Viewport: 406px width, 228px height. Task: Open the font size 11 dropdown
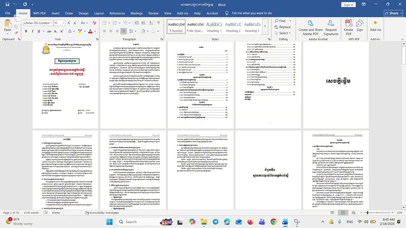pyautogui.click(x=63, y=23)
